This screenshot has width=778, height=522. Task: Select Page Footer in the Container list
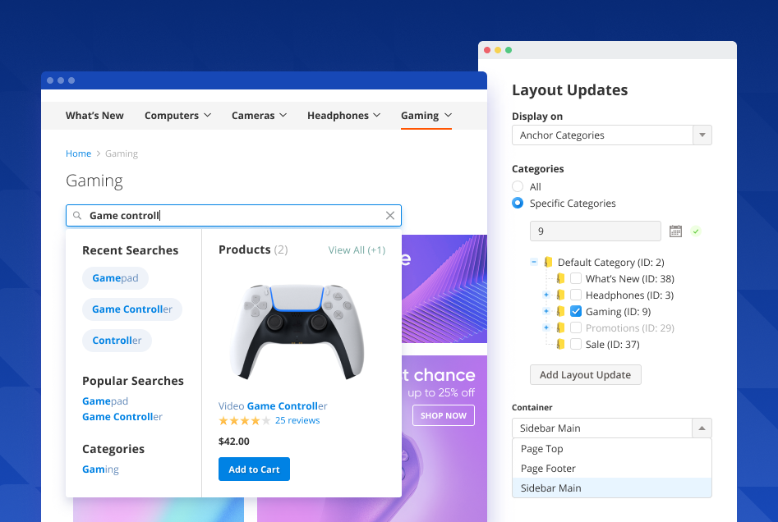pyautogui.click(x=547, y=468)
